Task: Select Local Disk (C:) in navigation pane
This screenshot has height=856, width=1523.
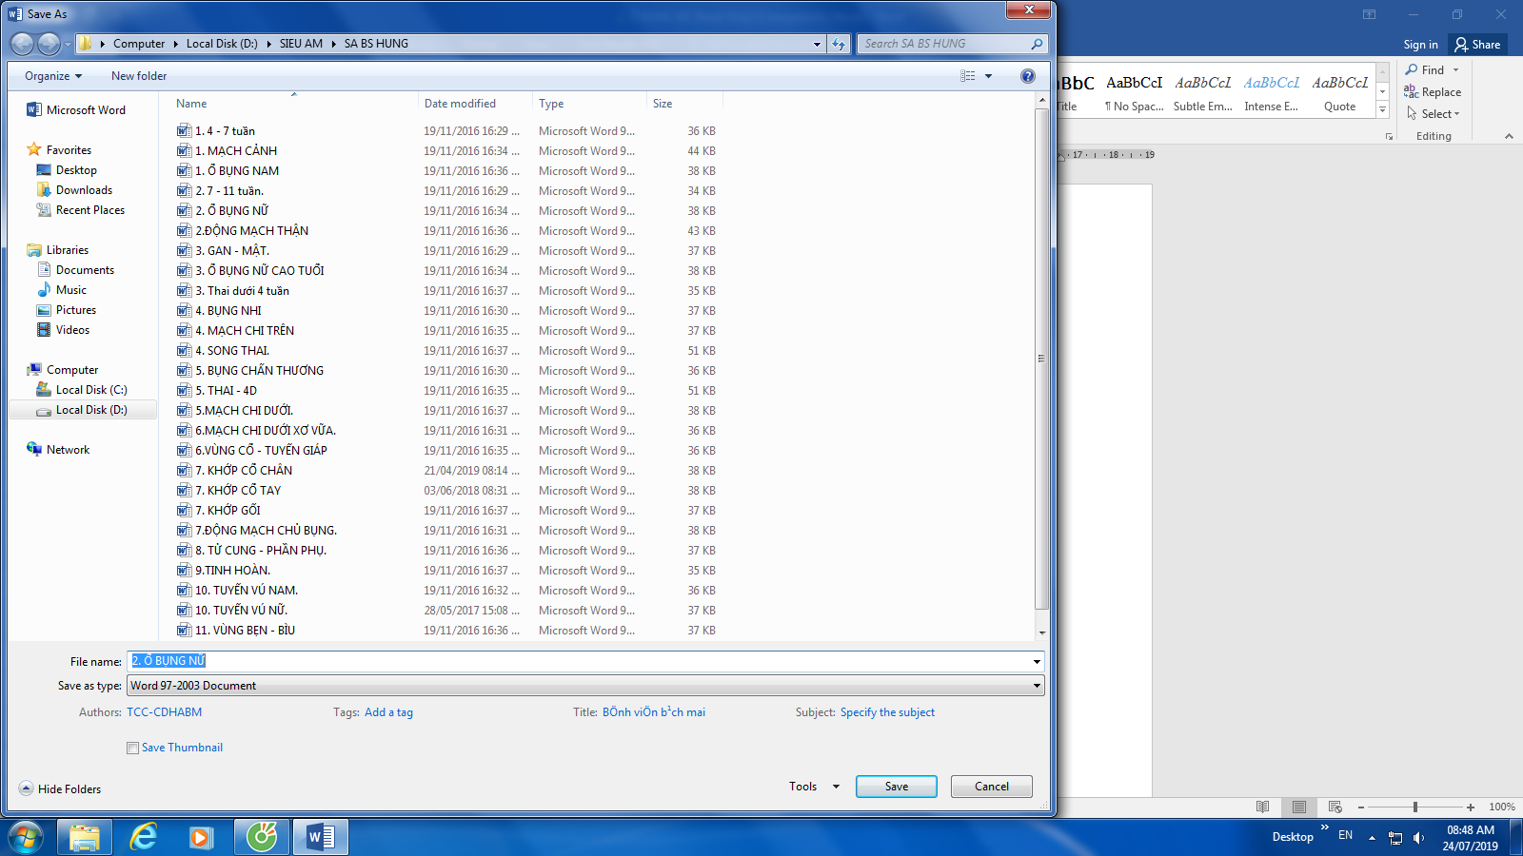Action: (90, 390)
